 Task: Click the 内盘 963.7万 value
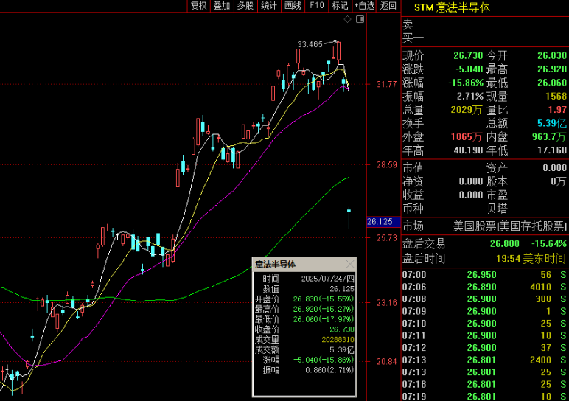tap(549, 137)
